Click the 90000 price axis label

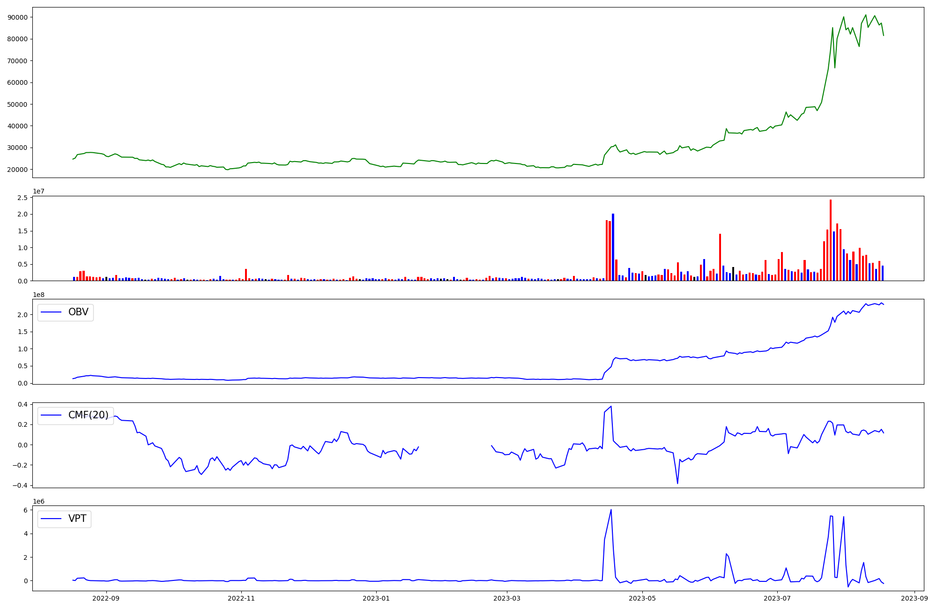coord(18,17)
